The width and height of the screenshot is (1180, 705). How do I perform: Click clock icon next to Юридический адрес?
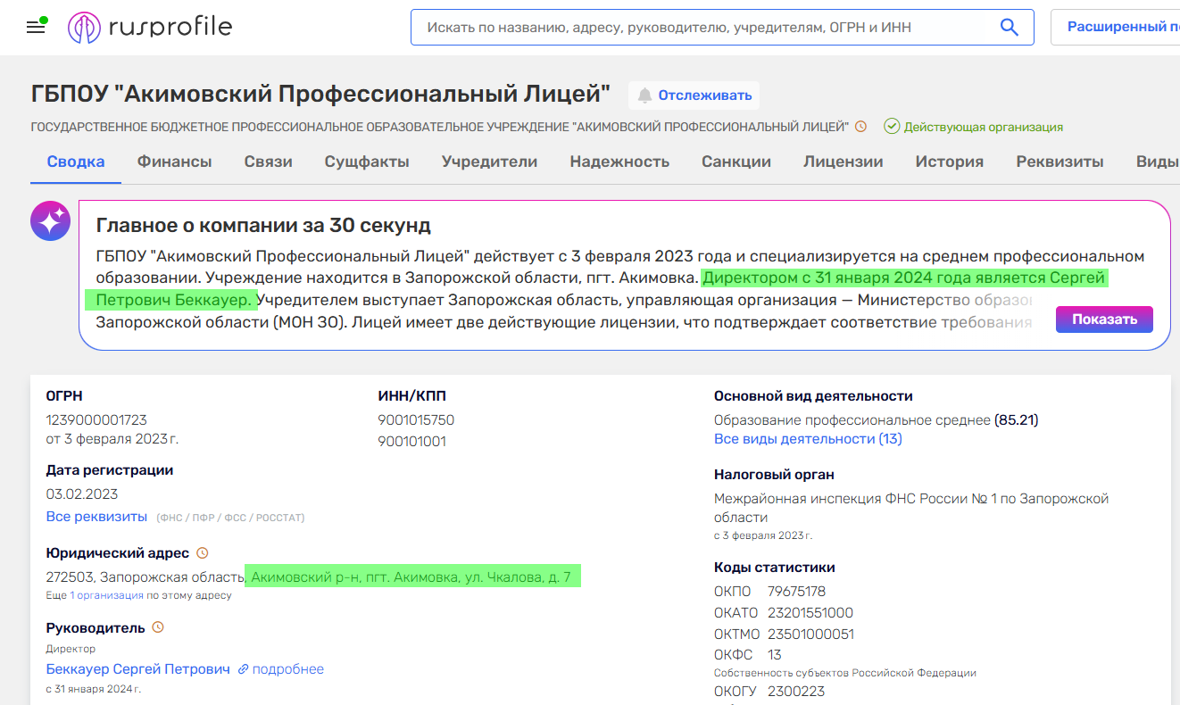click(202, 553)
